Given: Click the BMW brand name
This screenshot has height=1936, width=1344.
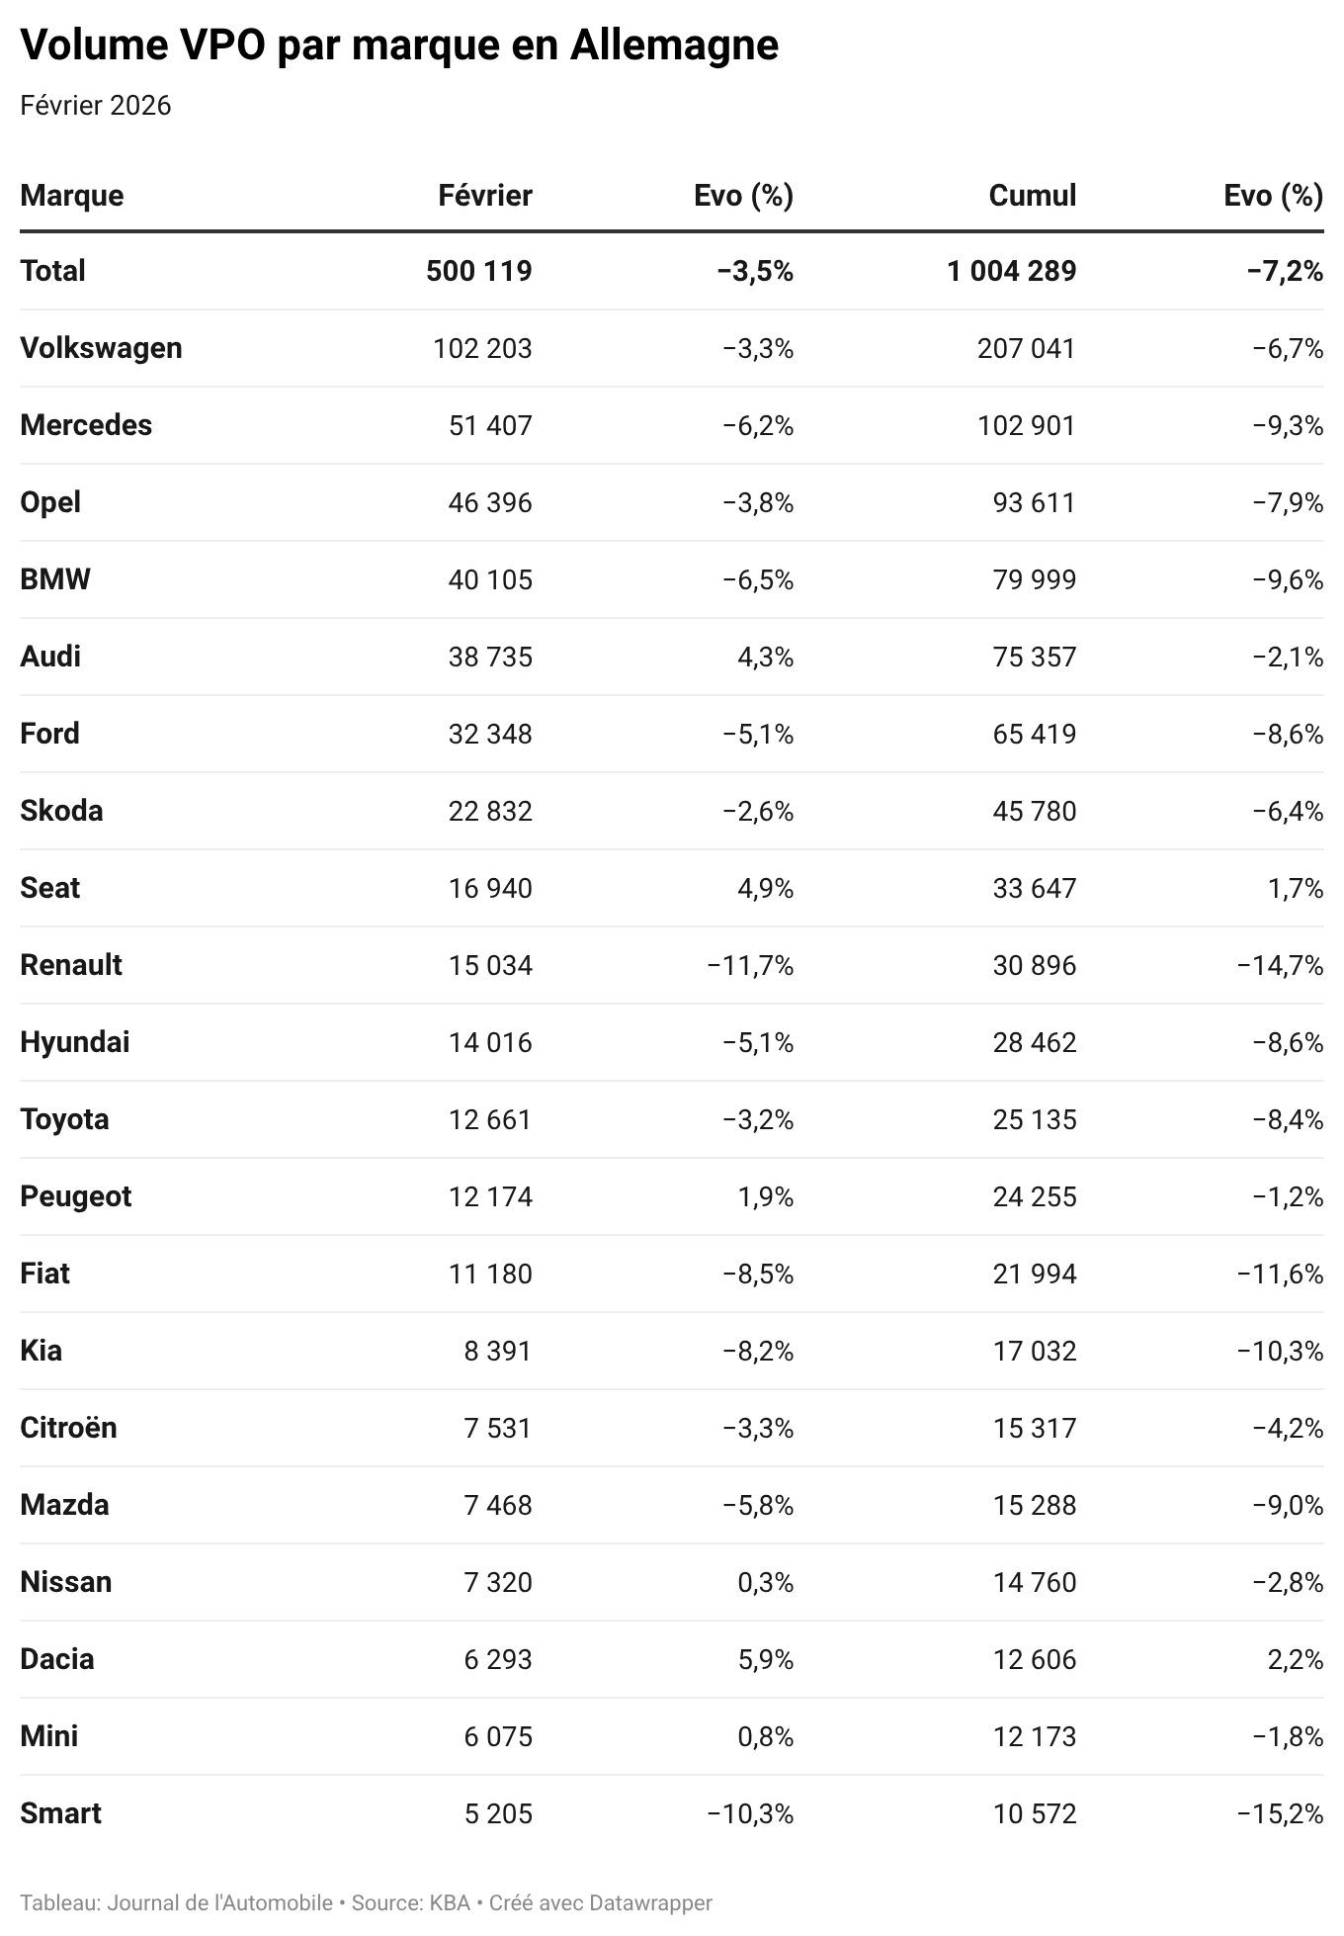Looking at the screenshot, I should [x=55, y=579].
